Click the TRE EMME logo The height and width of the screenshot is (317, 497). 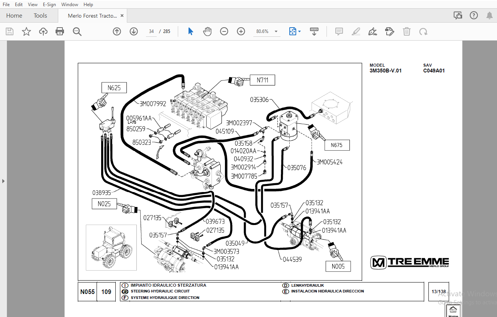click(x=410, y=263)
